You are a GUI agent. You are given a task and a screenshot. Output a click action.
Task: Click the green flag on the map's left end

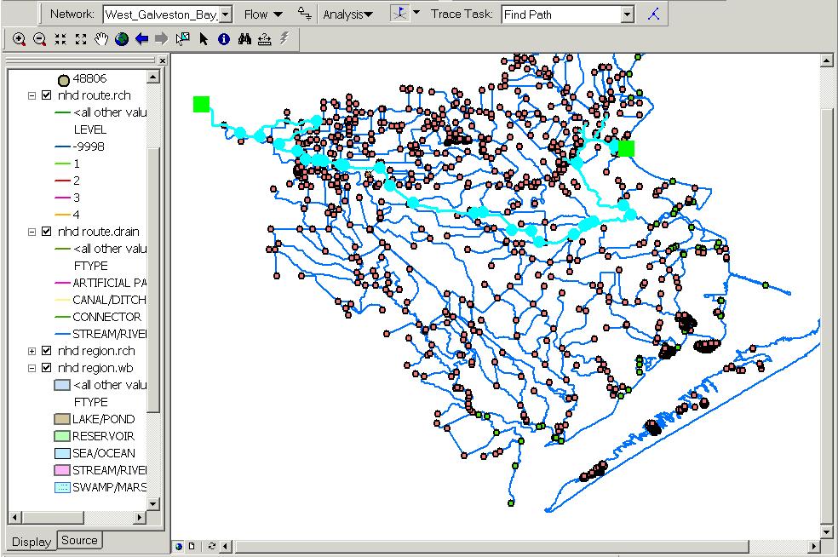click(201, 104)
